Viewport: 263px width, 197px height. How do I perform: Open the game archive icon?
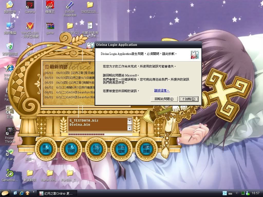pos(50,28)
